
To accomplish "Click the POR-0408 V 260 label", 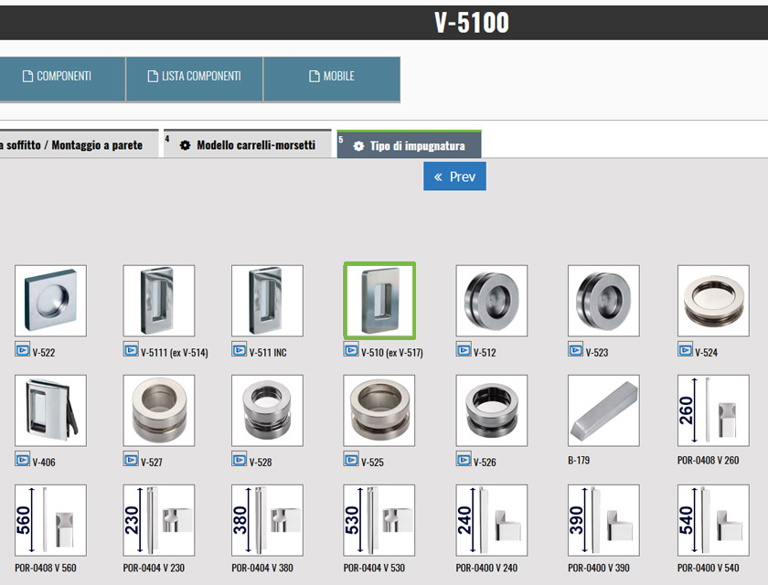I will pos(709,460).
